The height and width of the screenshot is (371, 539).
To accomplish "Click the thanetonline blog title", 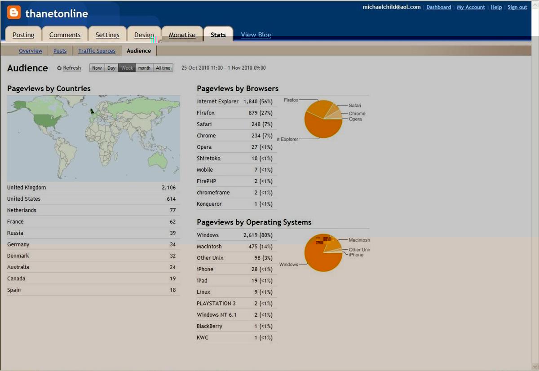I will coord(57,13).
